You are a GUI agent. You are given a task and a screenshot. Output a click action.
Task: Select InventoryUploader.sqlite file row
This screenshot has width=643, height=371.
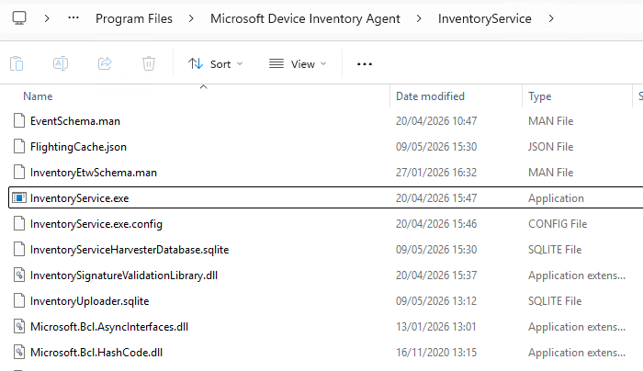(x=325, y=301)
